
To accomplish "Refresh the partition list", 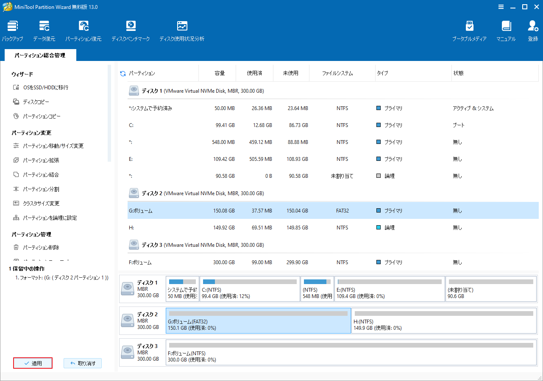I will [x=123, y=73].
